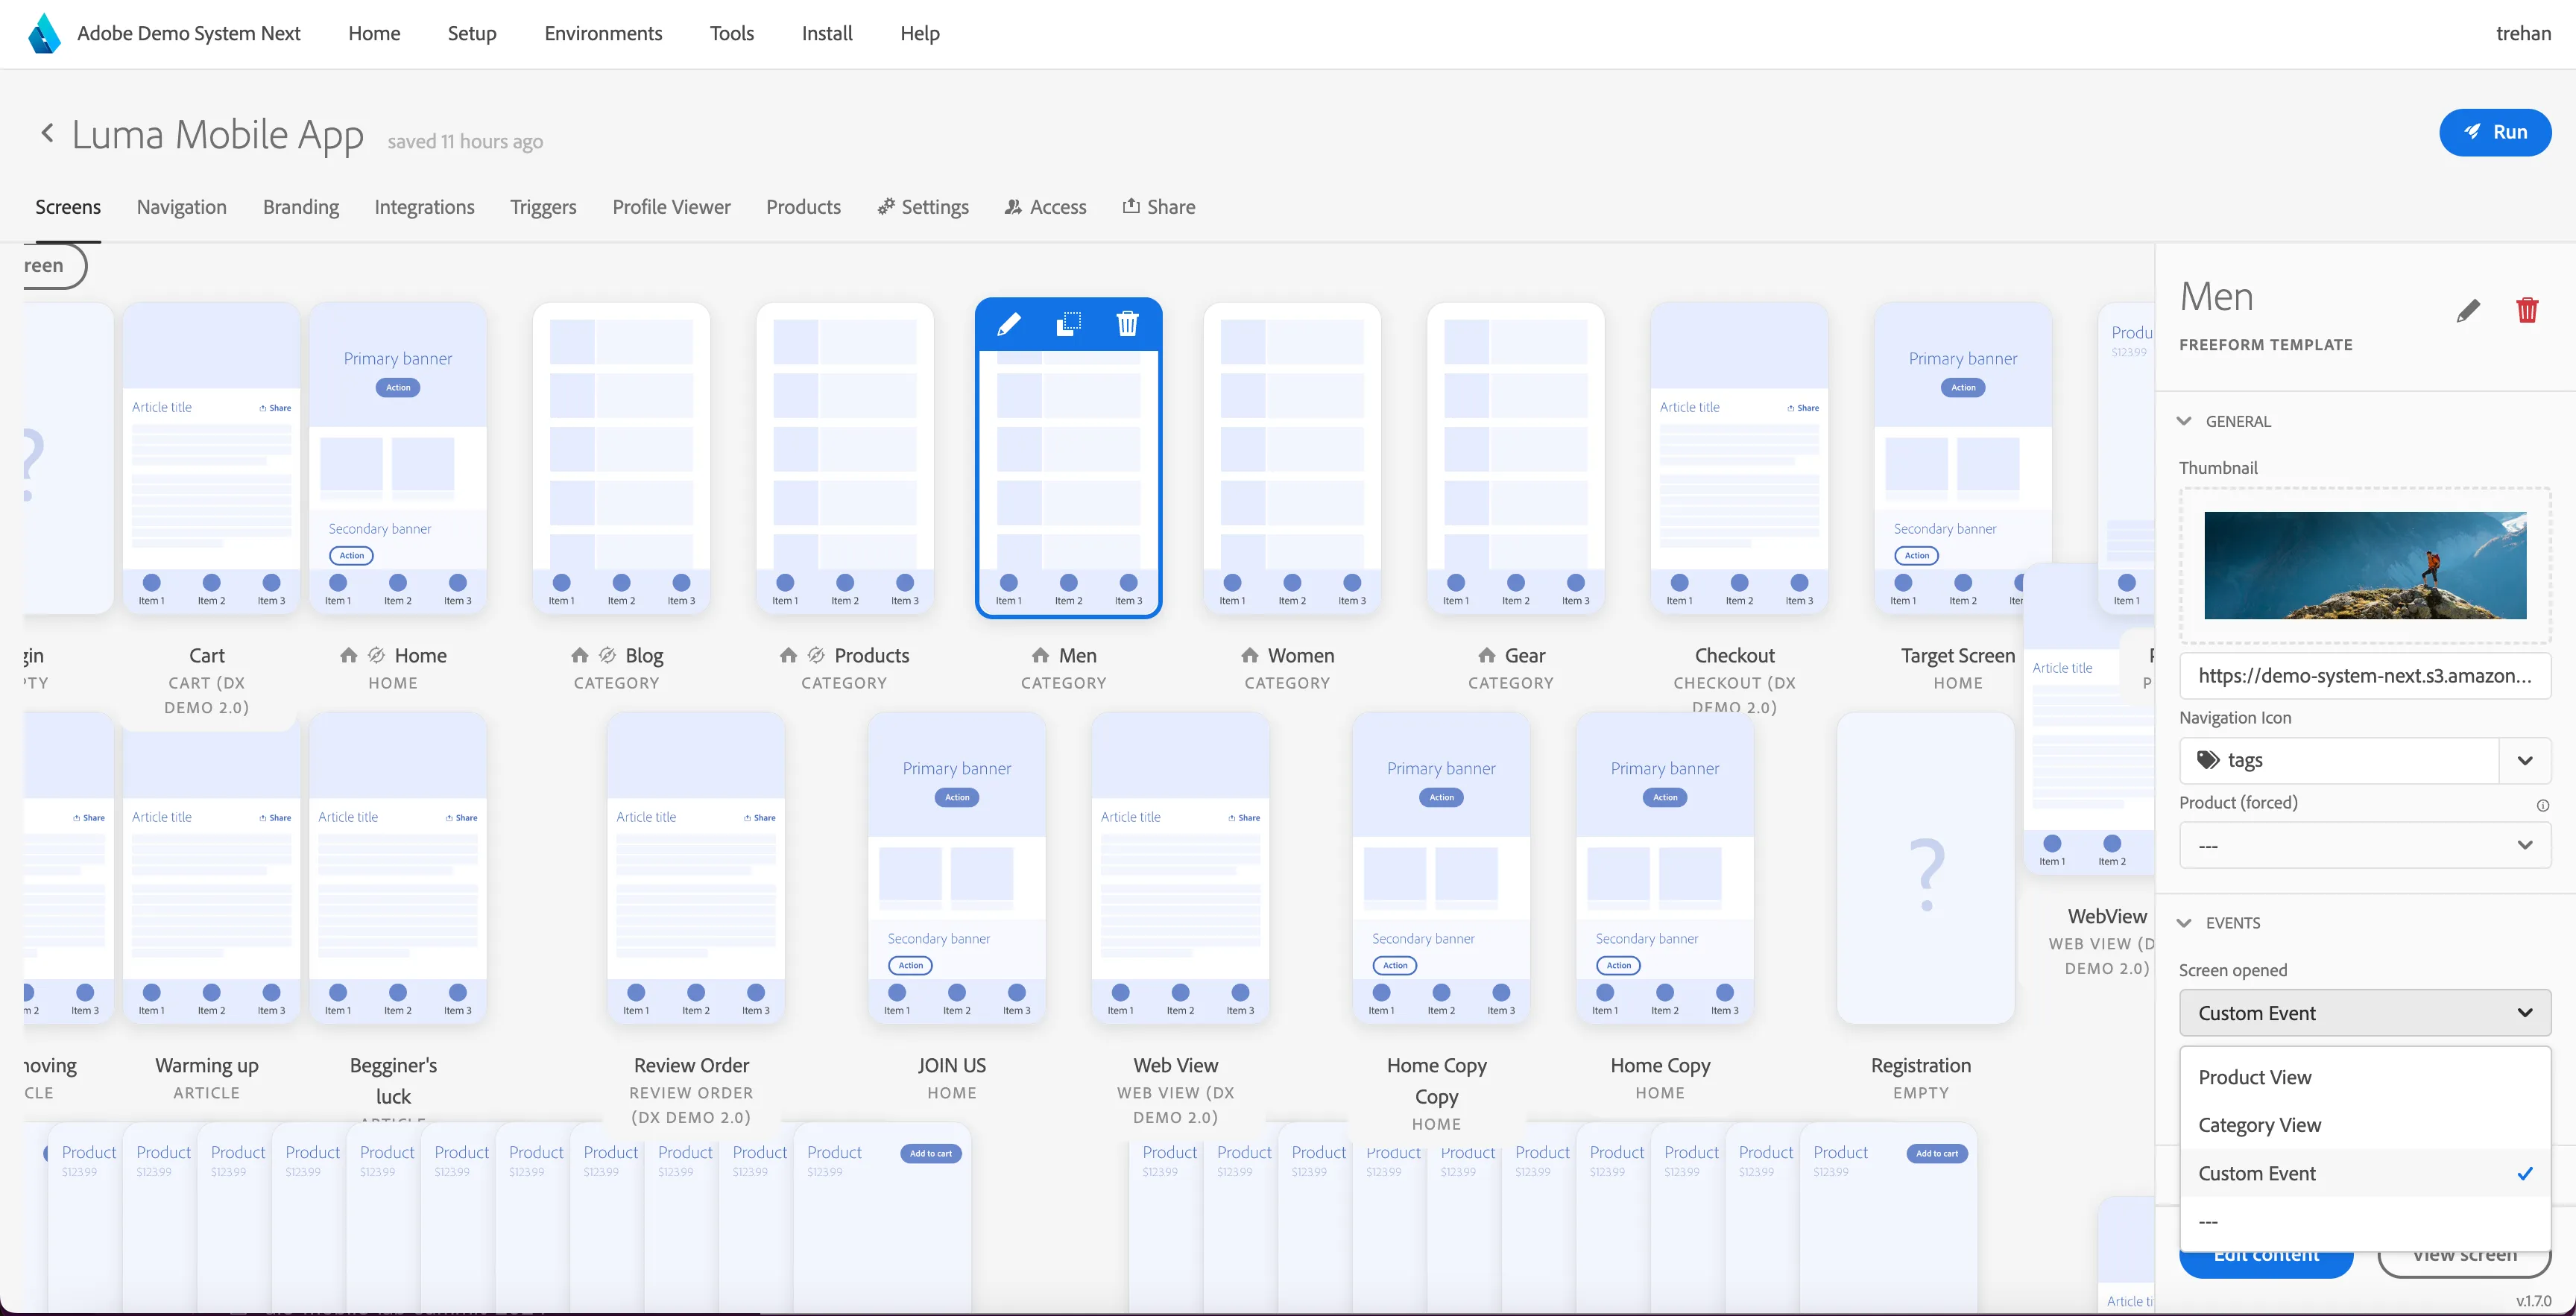Open the Navigation Icon tags dropdown
Image resolution: width=2576 pixels, height=1316 pixels.
pos(2365,760)
